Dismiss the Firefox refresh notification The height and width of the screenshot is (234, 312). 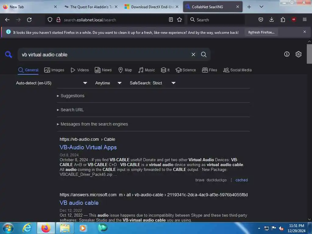coord(305,32)
